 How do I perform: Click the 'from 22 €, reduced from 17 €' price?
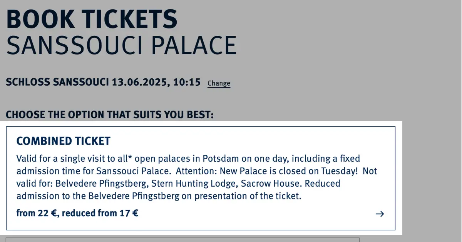click(77, 213)
